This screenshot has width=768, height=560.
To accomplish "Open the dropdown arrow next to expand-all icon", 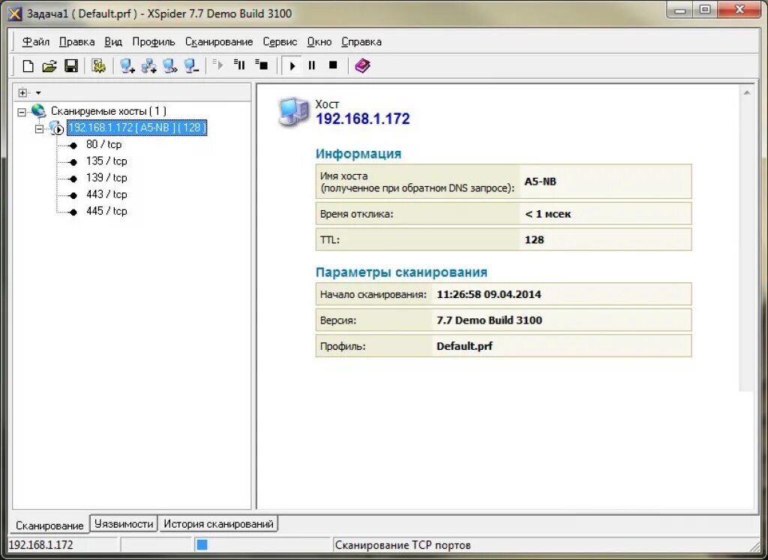I will [x=38, y=92].
